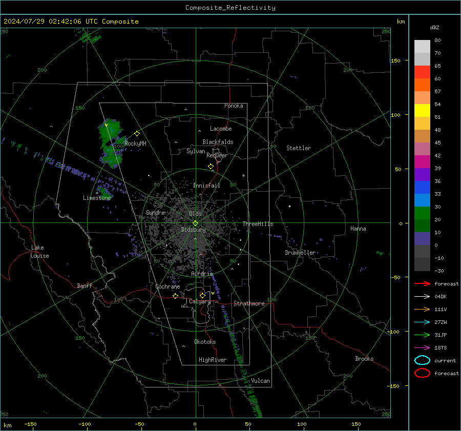
Task: Click the ThreeHills town label
Action: click(x=258, y=224)
